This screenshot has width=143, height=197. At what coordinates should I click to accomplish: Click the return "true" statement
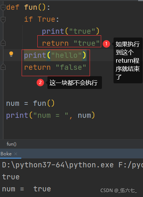pyautogui.click(x=71, y=43)
